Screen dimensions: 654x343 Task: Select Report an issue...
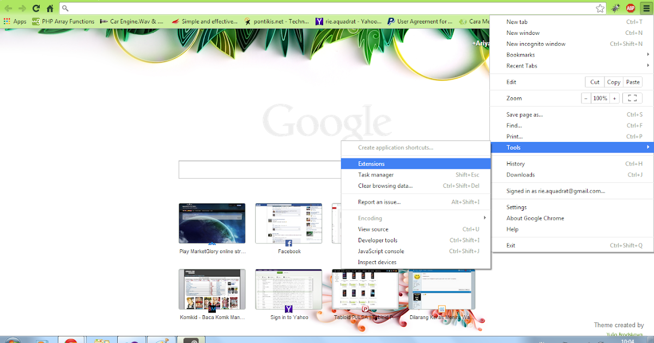click(416, 202)
